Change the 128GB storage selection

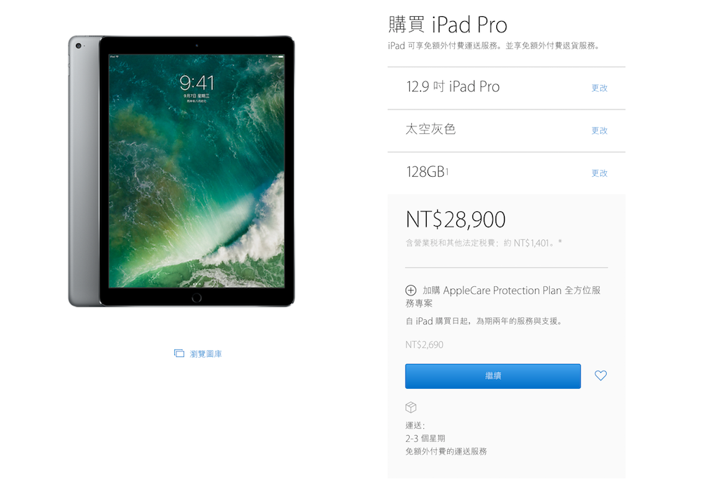tap(599, 173)
